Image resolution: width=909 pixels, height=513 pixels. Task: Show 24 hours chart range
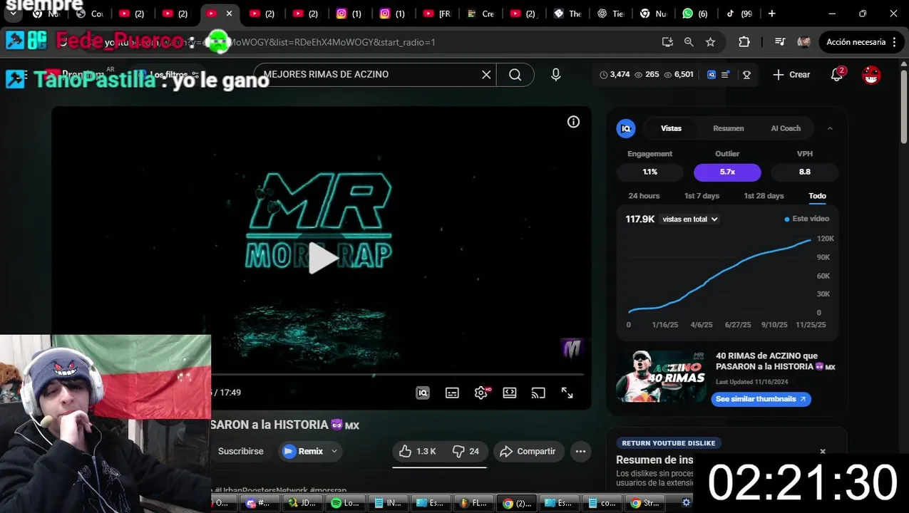tap(644, 196)
